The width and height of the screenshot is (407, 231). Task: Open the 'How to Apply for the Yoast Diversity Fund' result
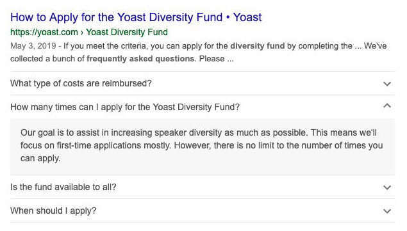coord(136,17)
